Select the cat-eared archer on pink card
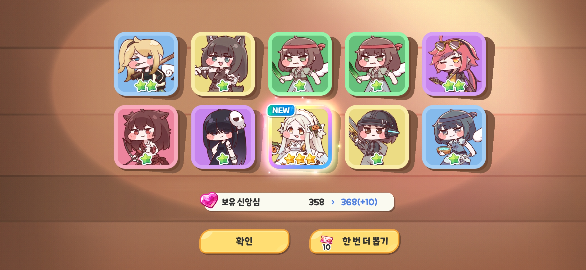This screenshot has height=270, width=586. coord(146,137)
